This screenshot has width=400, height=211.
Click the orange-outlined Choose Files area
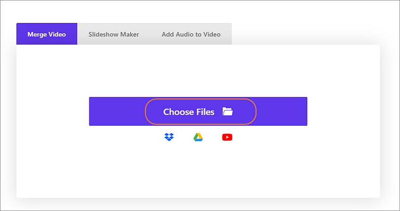tap(200, 112)
